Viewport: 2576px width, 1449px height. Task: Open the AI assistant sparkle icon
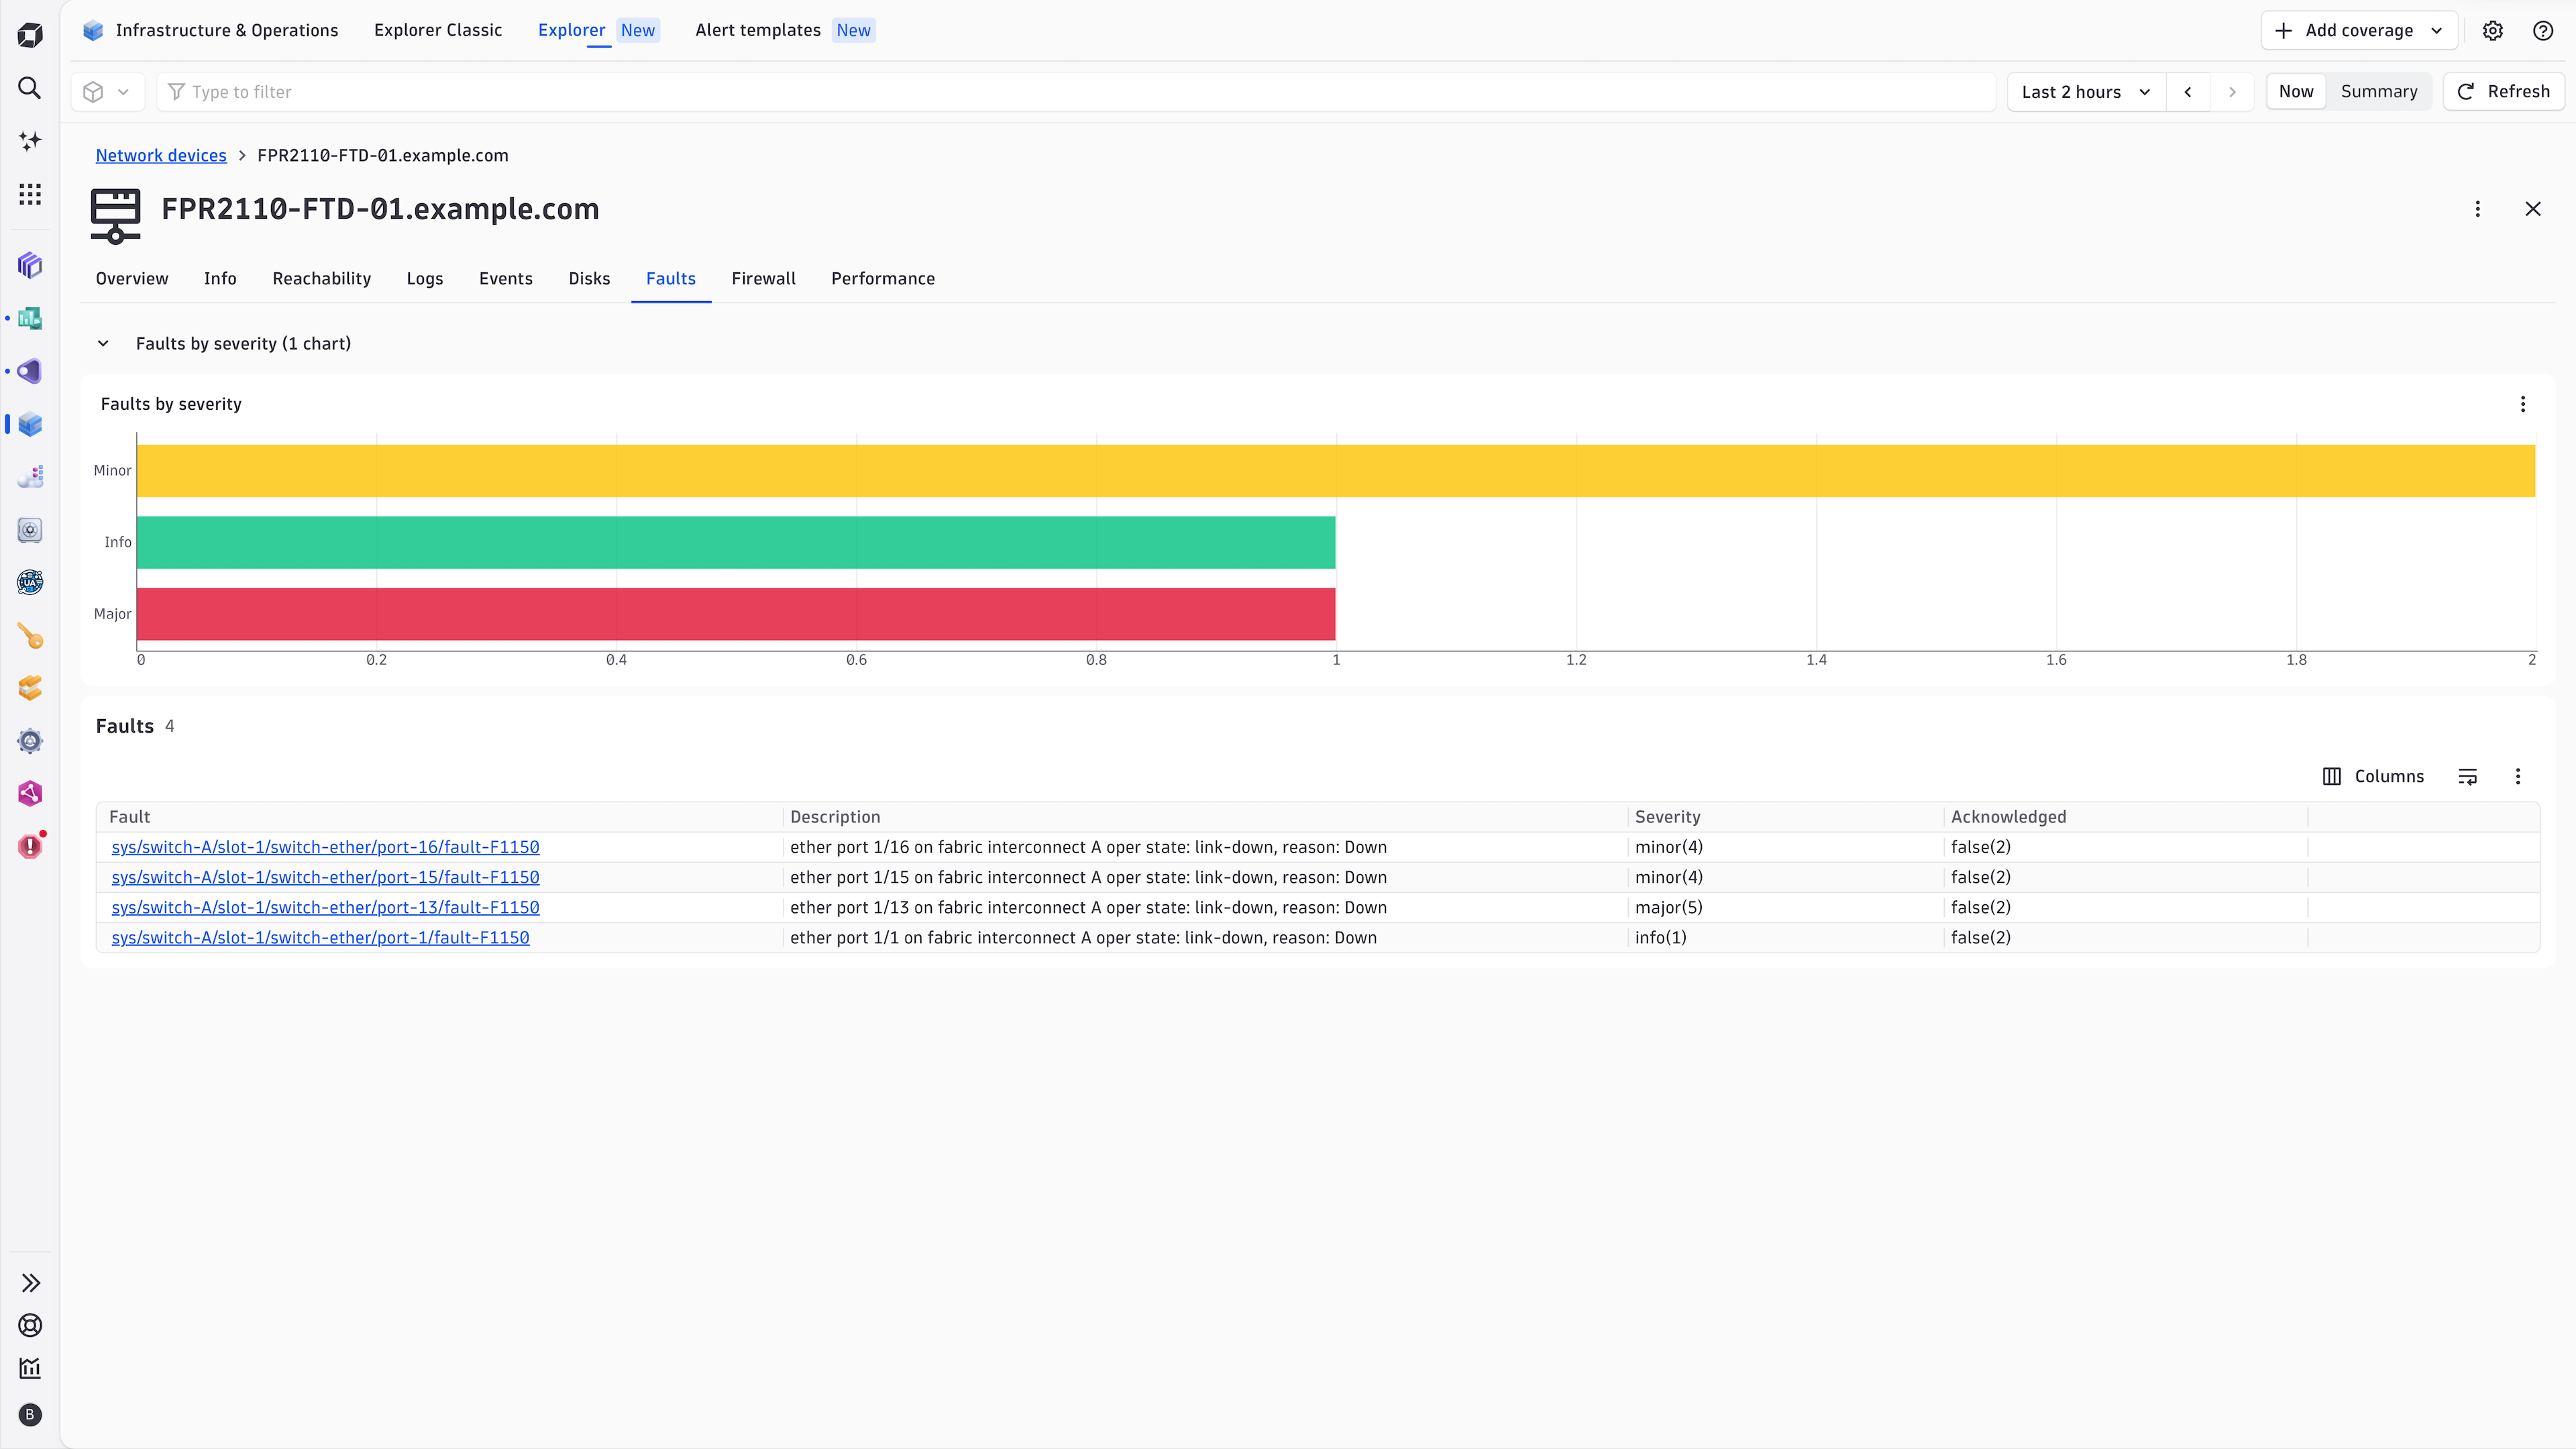click(30, 141)
